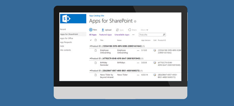Click the Birthdays name link

pos(121,62)
